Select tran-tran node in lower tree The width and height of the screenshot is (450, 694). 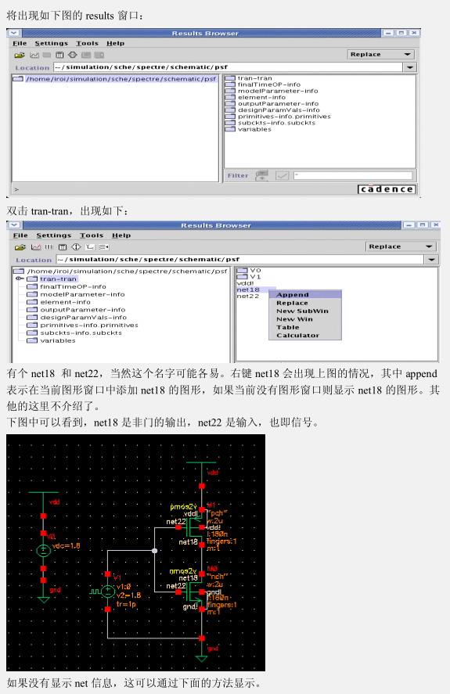[58, 279]
